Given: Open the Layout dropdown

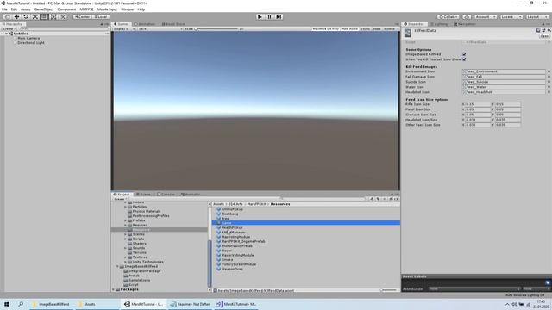Looking at the screenshot, I should pos(536,16).
